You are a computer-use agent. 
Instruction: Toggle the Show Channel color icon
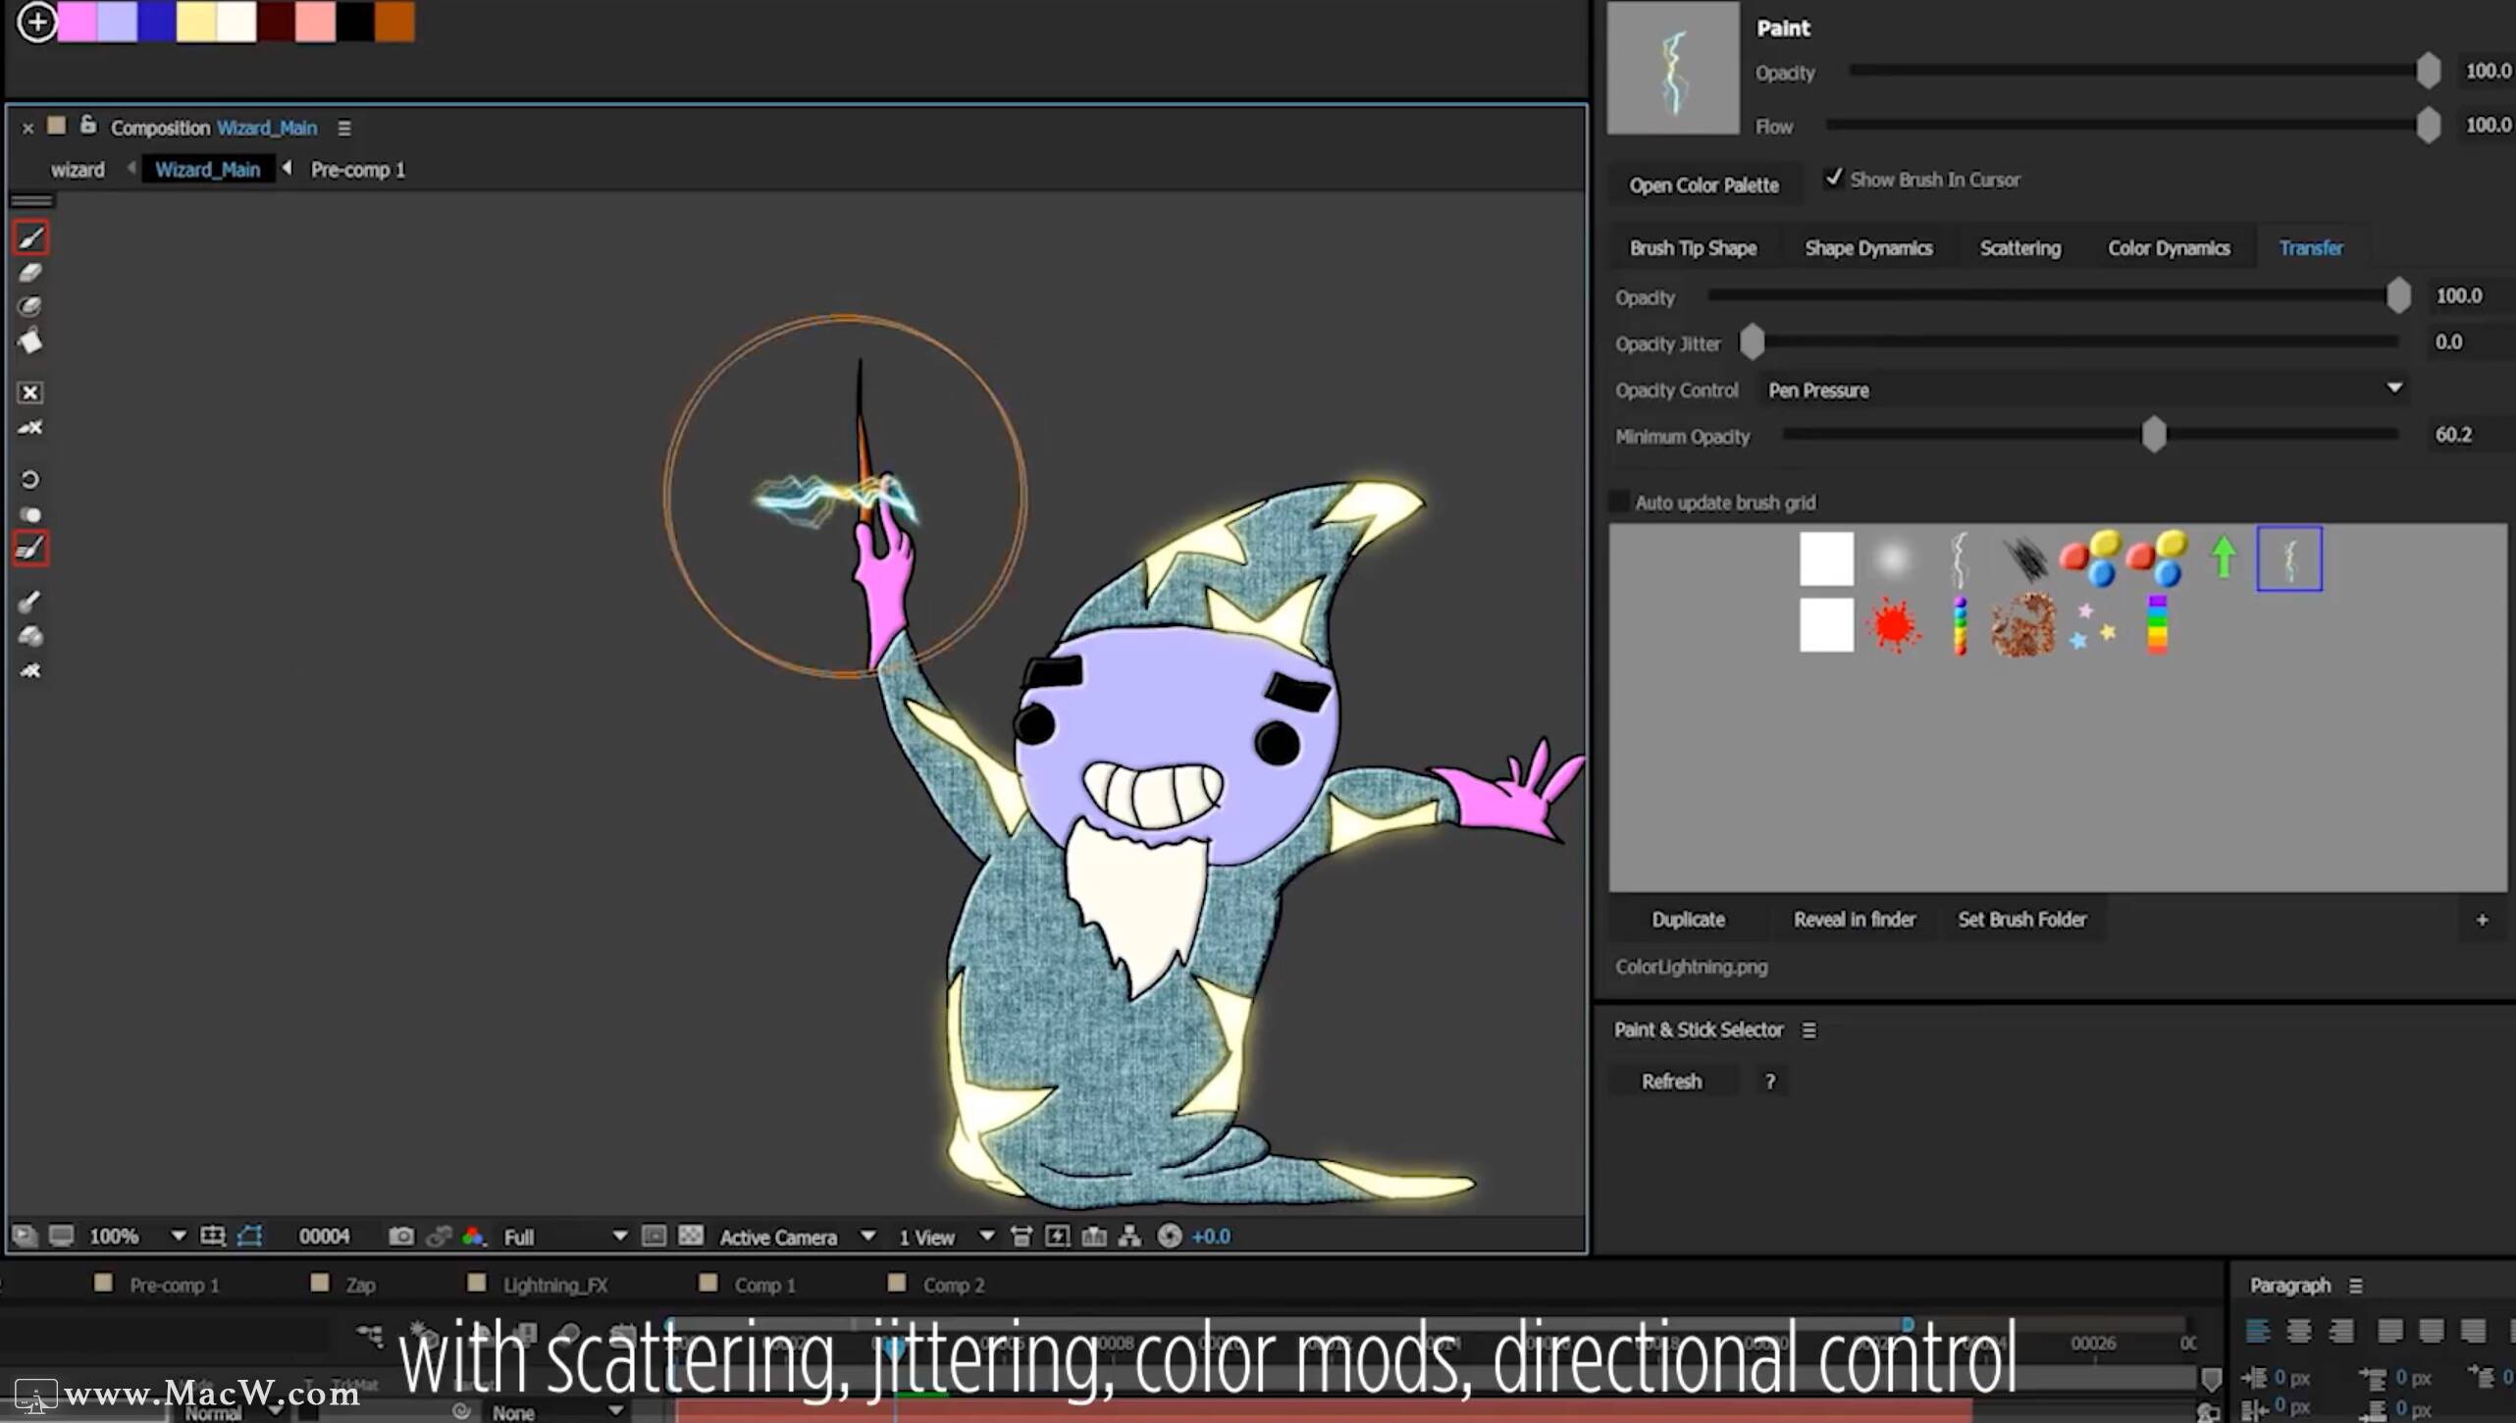pos(474,1236)
